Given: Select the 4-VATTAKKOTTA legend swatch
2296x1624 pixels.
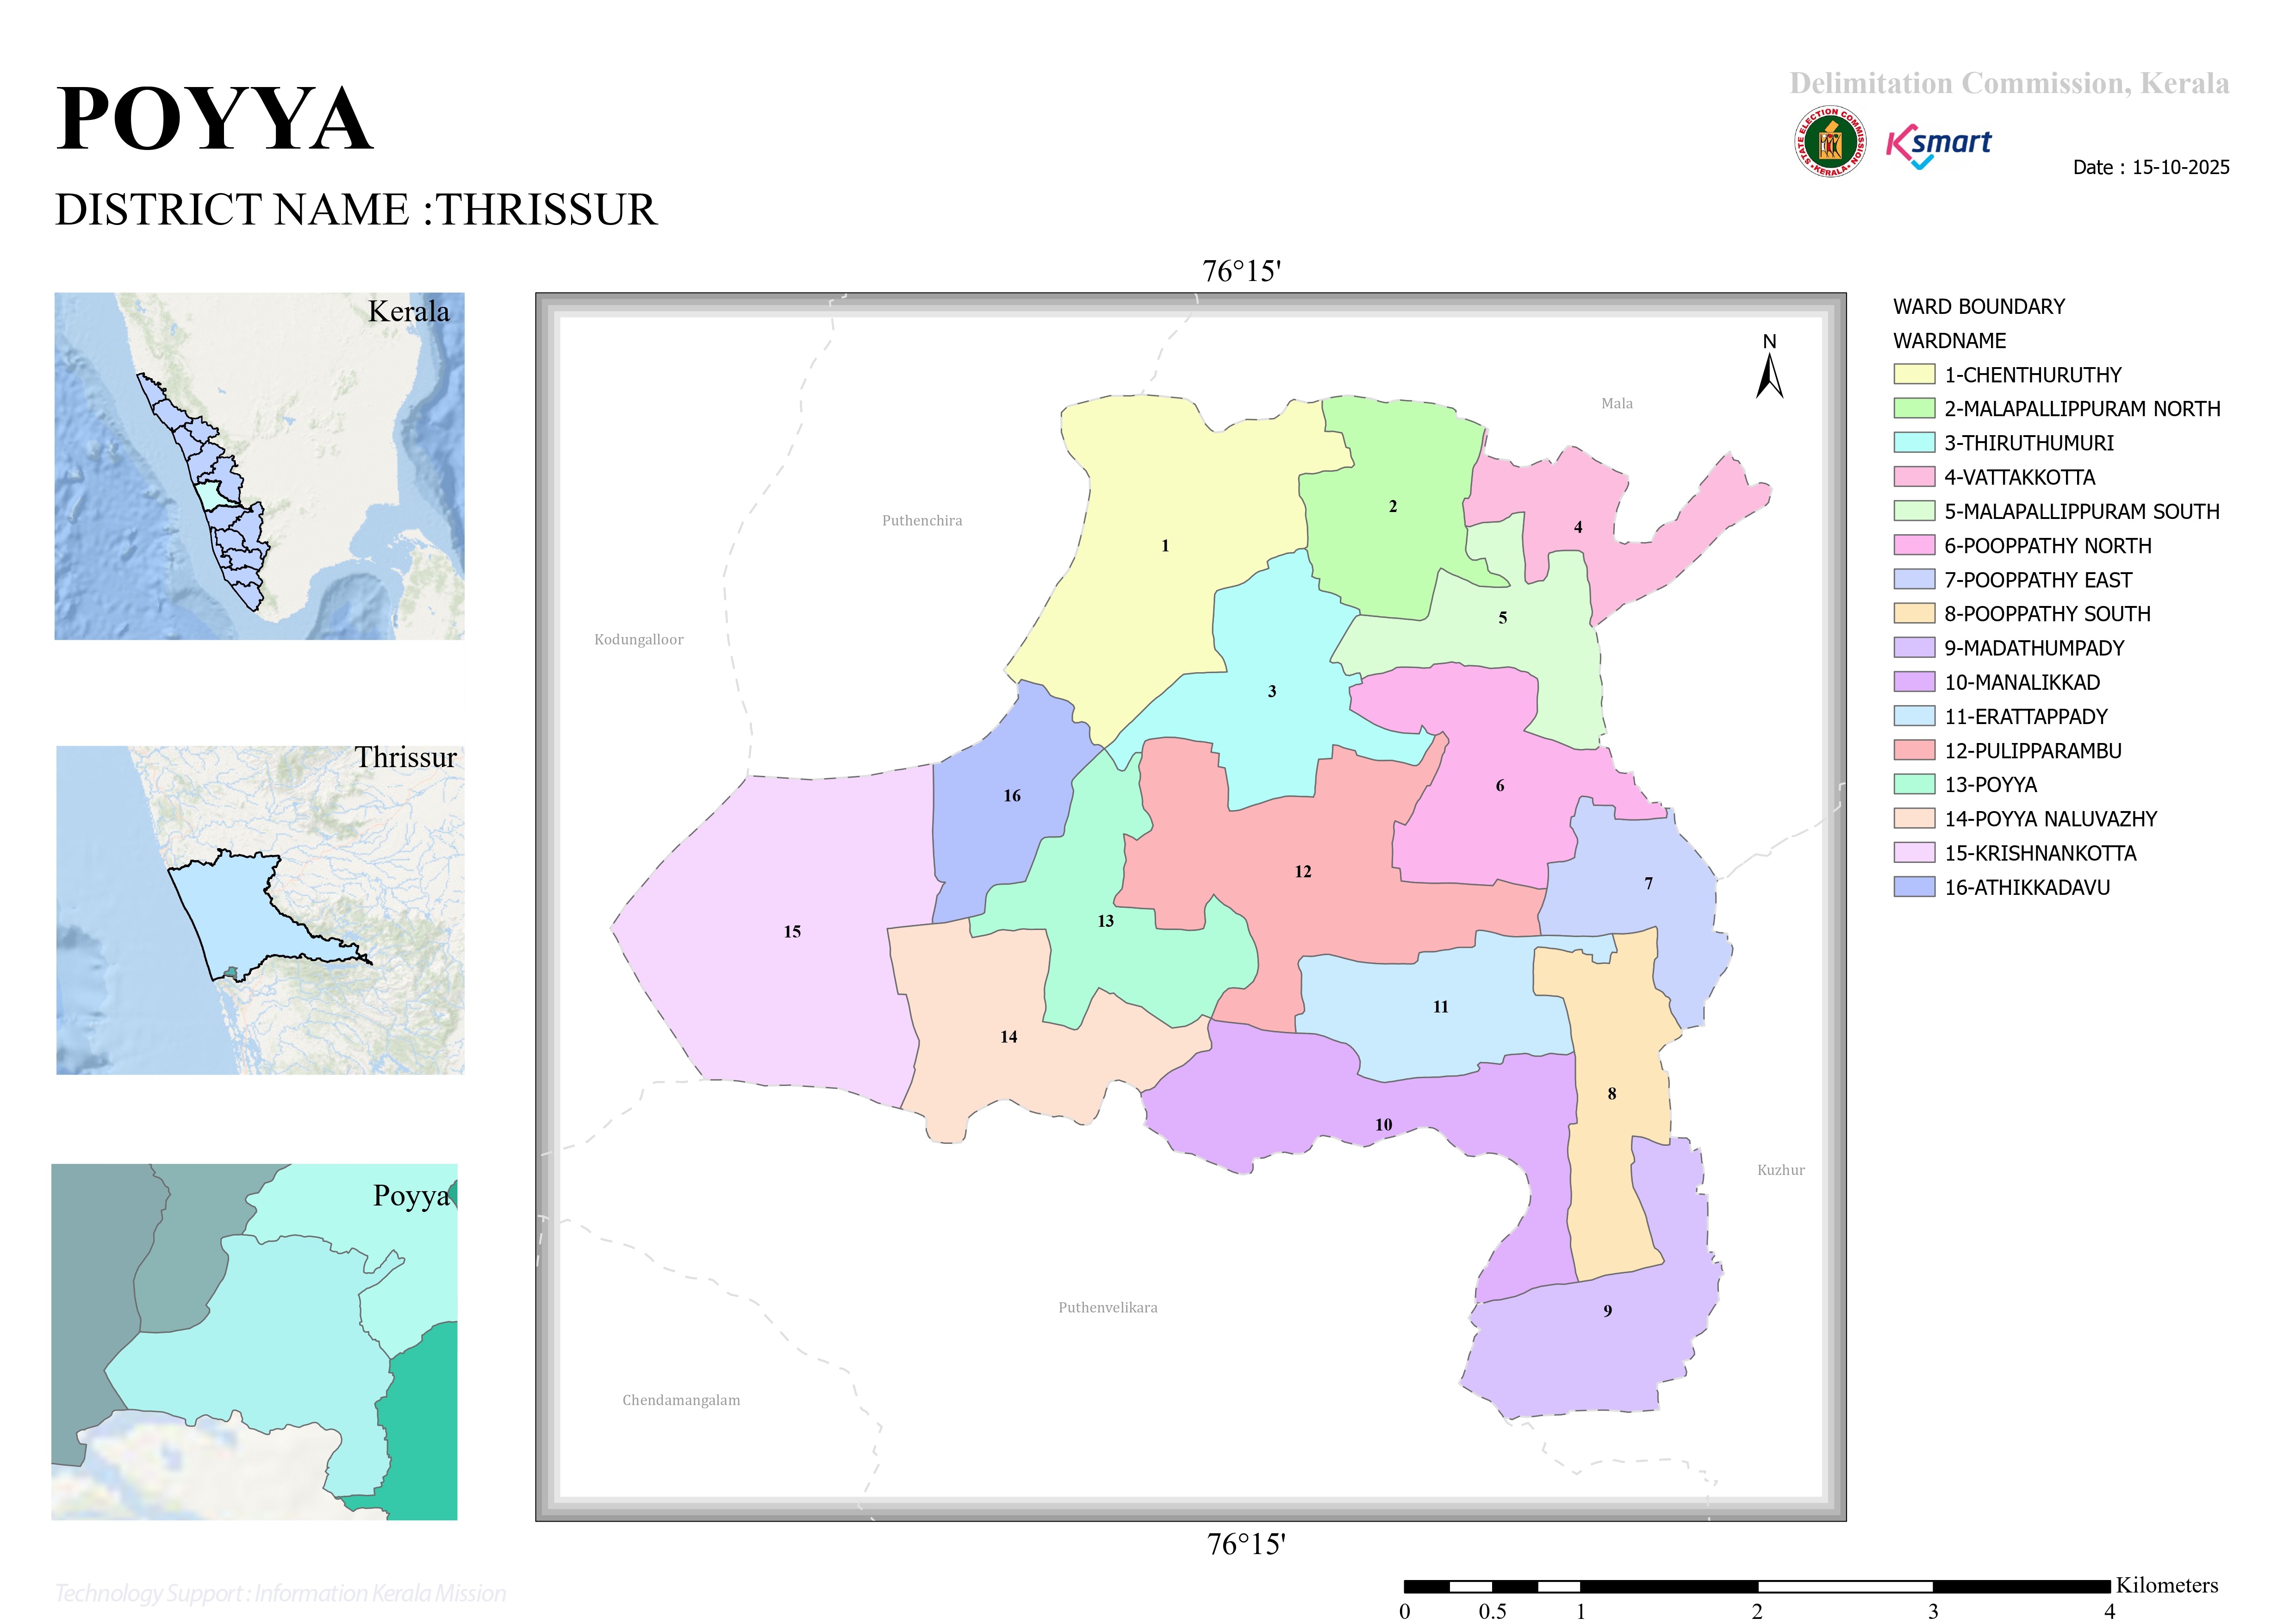Looking at the screenshot, I should (x=1914, y=476).
